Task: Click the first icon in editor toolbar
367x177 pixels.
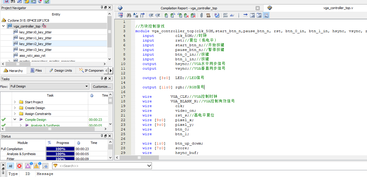Action: coord(120,15)
